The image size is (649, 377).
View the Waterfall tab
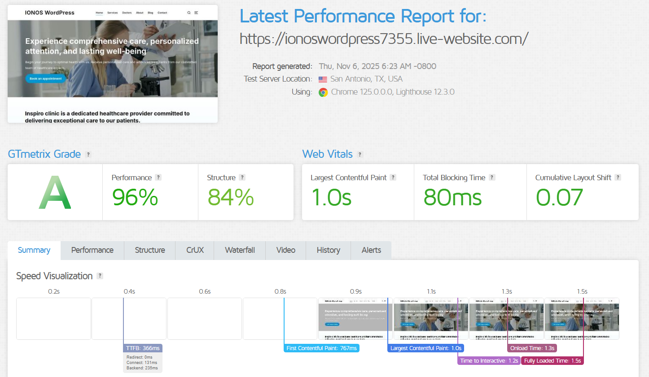coord(240,250)
